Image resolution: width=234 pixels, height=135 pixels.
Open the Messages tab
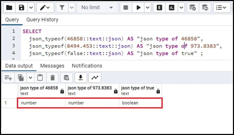coord(52,66)
